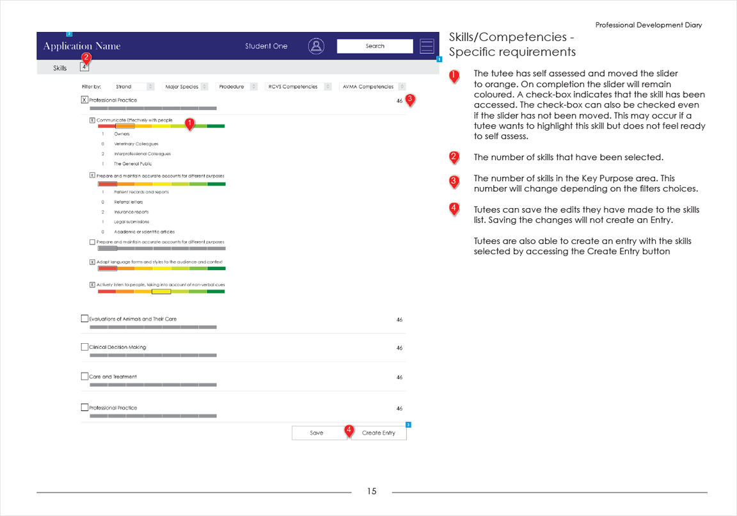
Task: Check the unchecked Prepare and maintain accurate accounts box
Action: pos(93,242)
